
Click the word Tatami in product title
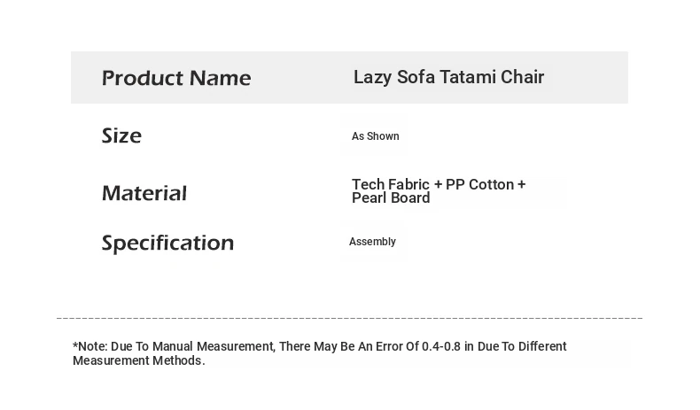click(465, 77)
